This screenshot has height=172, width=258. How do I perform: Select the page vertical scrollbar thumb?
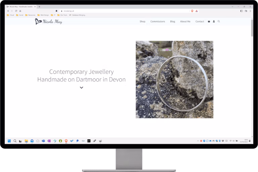[x=252, y=28]
